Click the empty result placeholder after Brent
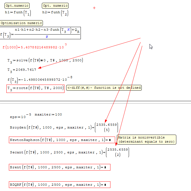The height and width of the screenshot is (191, 191). [105, 168]
